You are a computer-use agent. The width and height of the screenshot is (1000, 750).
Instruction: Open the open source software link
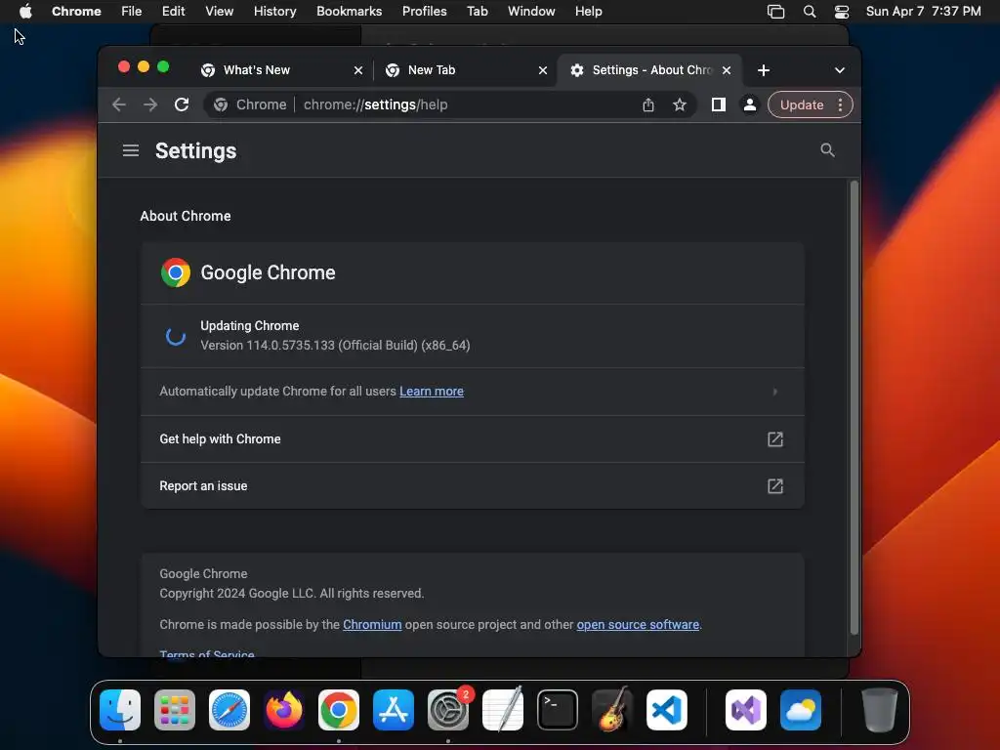click(638, 625)
